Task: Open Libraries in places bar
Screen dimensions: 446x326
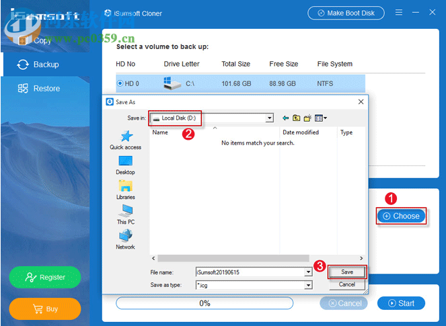Action: (126, 190)
